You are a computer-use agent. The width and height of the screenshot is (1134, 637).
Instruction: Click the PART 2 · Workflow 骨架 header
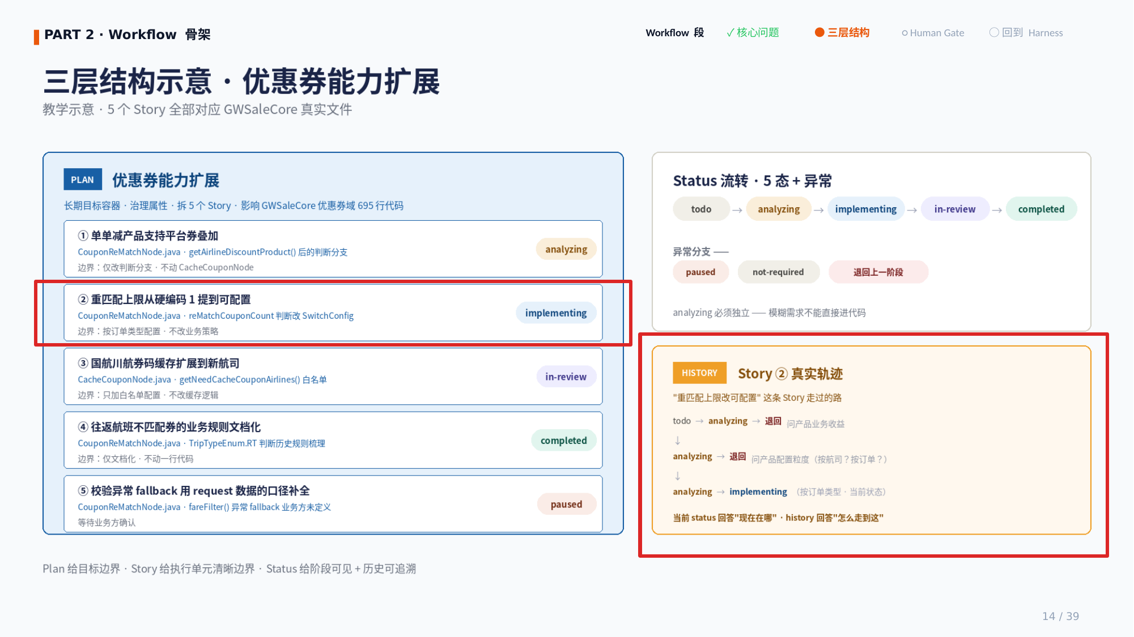pyautogui.click(x=128, y=35)
